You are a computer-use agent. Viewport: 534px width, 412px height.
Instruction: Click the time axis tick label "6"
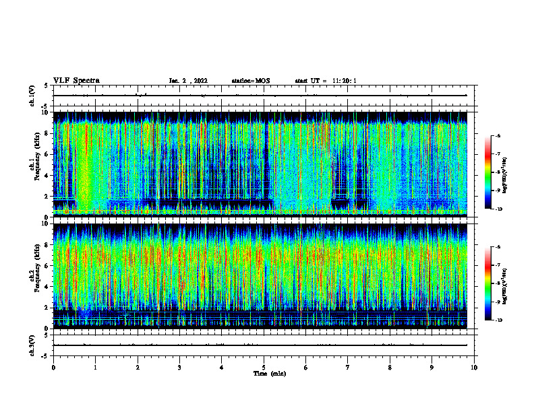306,368
